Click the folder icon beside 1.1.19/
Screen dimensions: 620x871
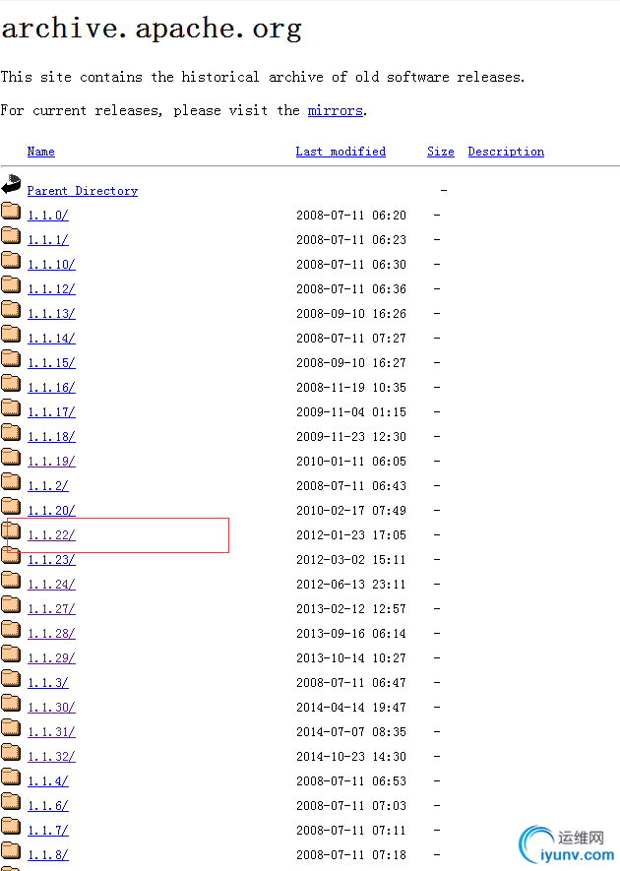[x=11, y=458]
